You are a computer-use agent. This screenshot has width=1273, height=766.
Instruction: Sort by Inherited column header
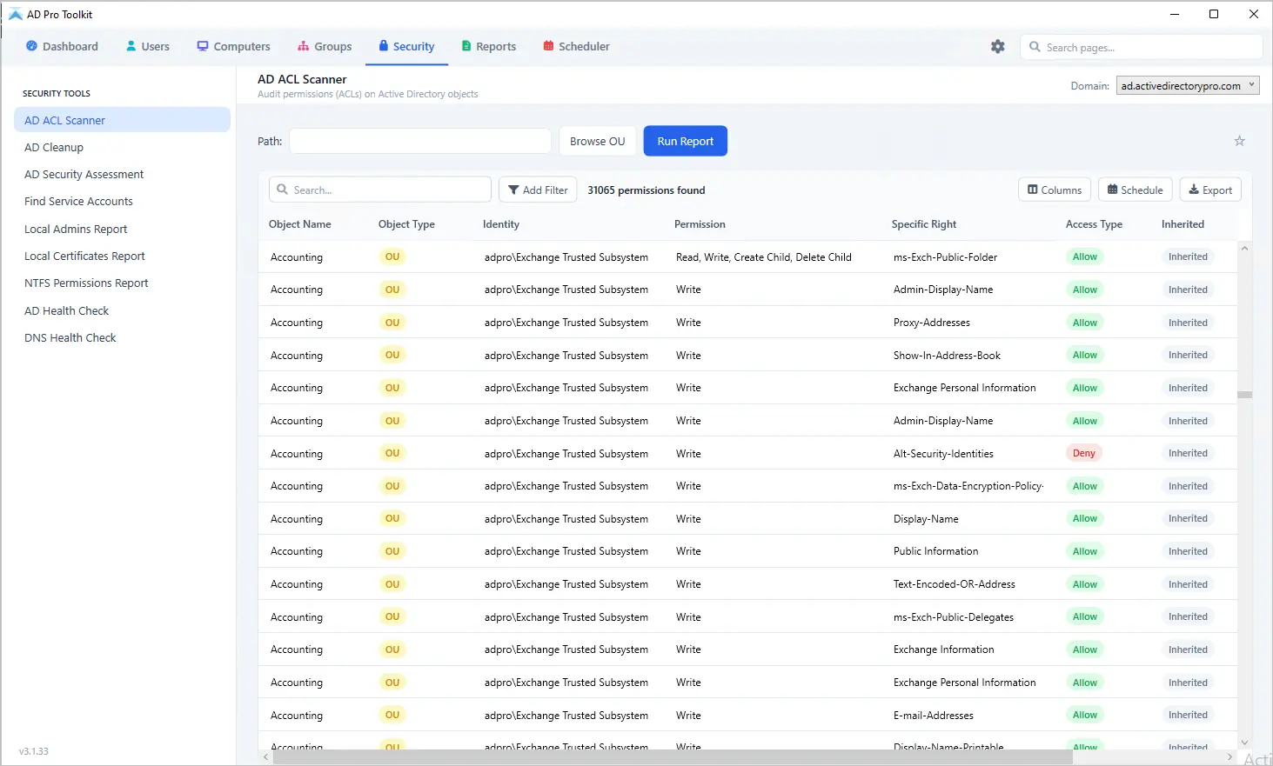pos(1183,223)
